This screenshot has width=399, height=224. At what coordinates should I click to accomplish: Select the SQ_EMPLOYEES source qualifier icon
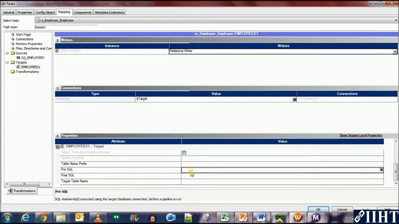pos(18,58)
